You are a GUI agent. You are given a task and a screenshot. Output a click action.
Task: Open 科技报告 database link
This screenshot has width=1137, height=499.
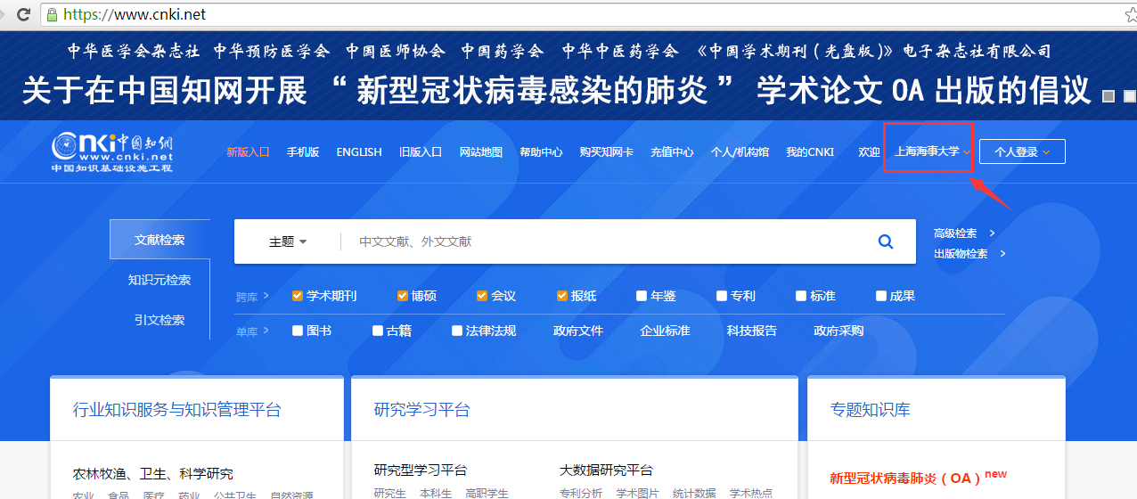[752, 331]
